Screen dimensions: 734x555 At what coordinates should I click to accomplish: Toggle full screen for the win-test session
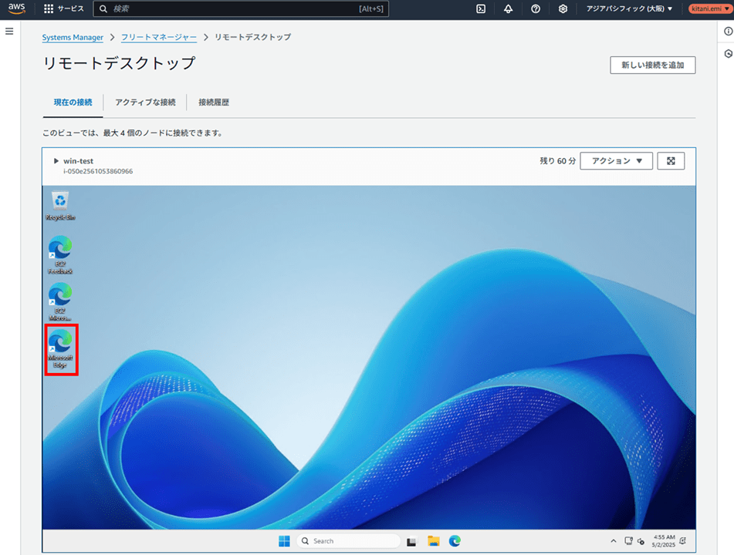point(671,161)
